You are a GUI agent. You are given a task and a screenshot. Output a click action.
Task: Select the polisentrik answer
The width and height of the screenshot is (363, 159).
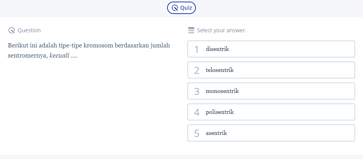271,112
